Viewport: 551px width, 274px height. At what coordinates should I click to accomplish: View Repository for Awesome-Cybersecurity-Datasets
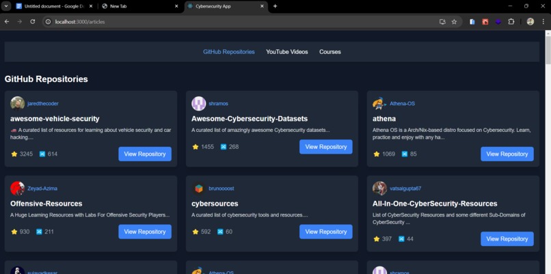(326, 147)
